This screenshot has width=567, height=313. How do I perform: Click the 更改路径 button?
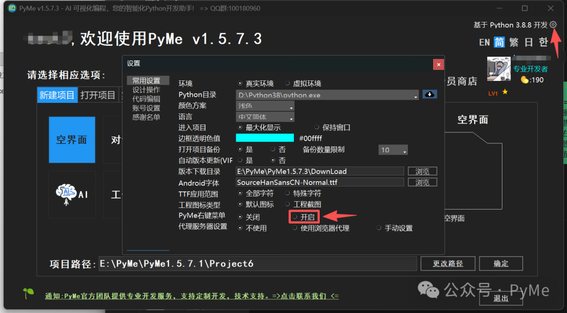tap(448, 264)
